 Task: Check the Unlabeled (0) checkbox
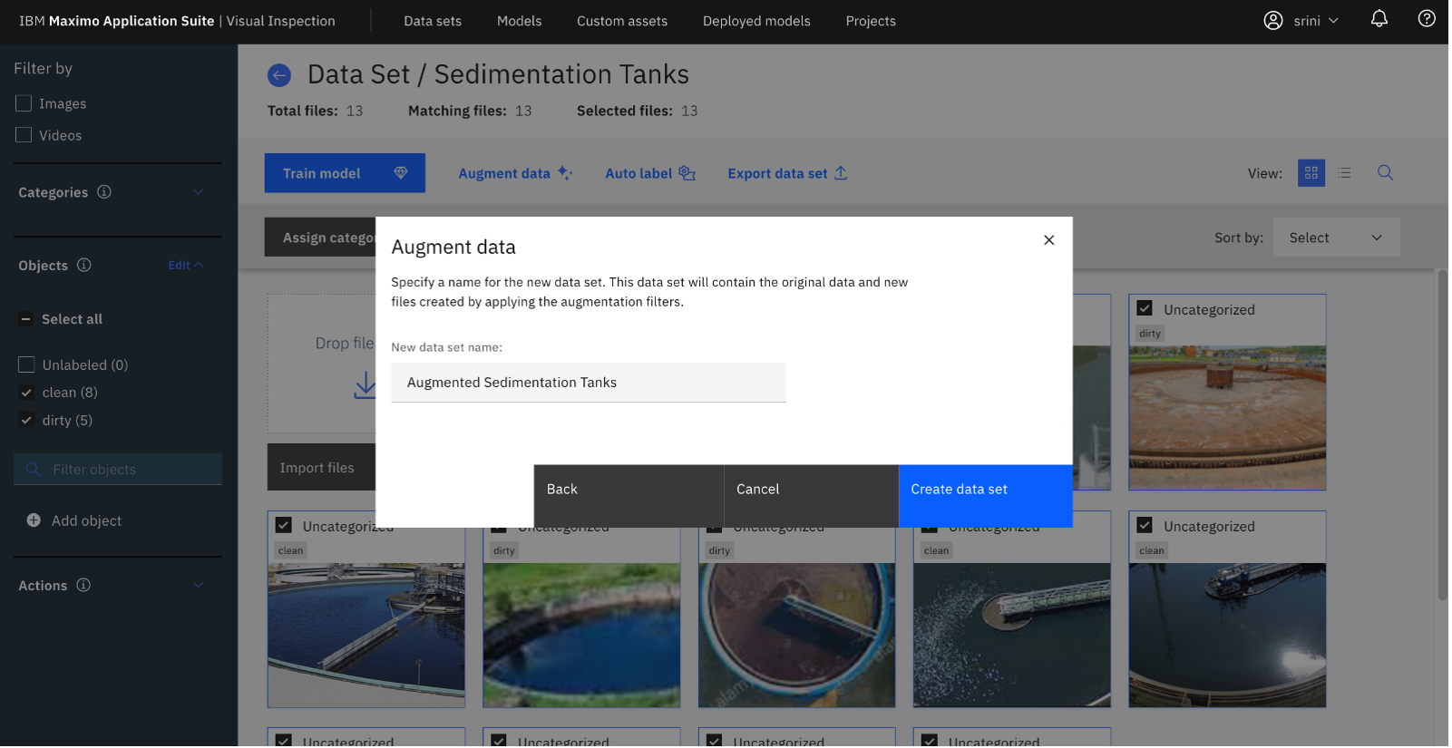coord(26,365)
